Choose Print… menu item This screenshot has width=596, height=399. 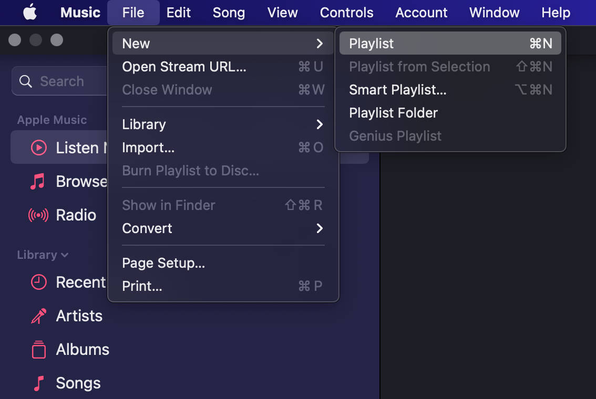click(223, 286)
